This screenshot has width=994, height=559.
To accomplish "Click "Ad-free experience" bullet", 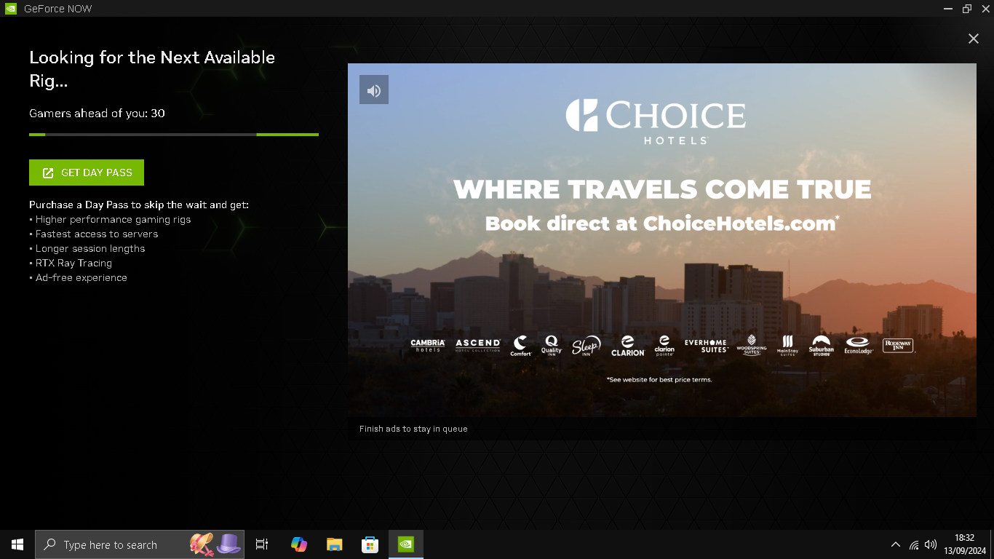I will click(x=78, y=277).
